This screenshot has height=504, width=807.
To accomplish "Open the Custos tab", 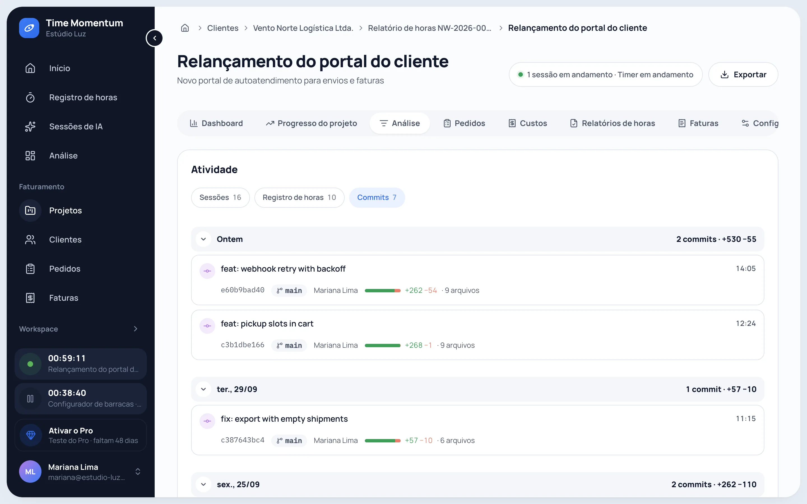I will (x=528, y=123).
